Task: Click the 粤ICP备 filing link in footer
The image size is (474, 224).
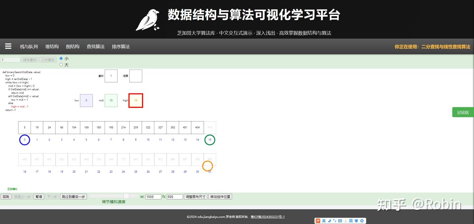Action: (268, 216)
